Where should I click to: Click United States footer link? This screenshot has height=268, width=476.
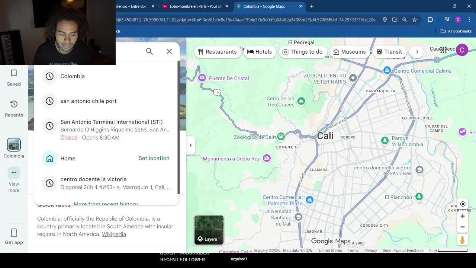(330, 251)
